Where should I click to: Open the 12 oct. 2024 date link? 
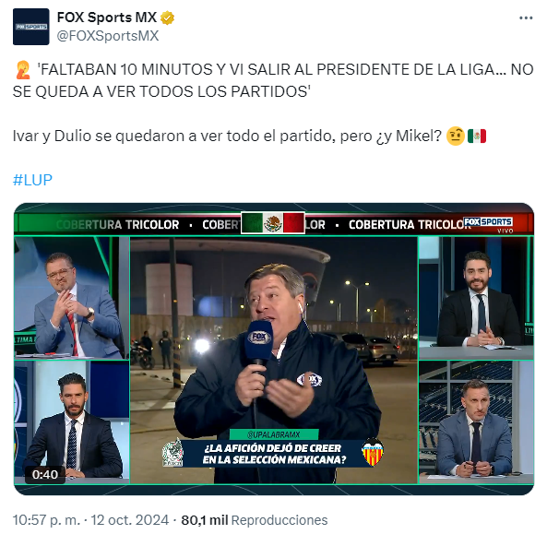point(130,520)
